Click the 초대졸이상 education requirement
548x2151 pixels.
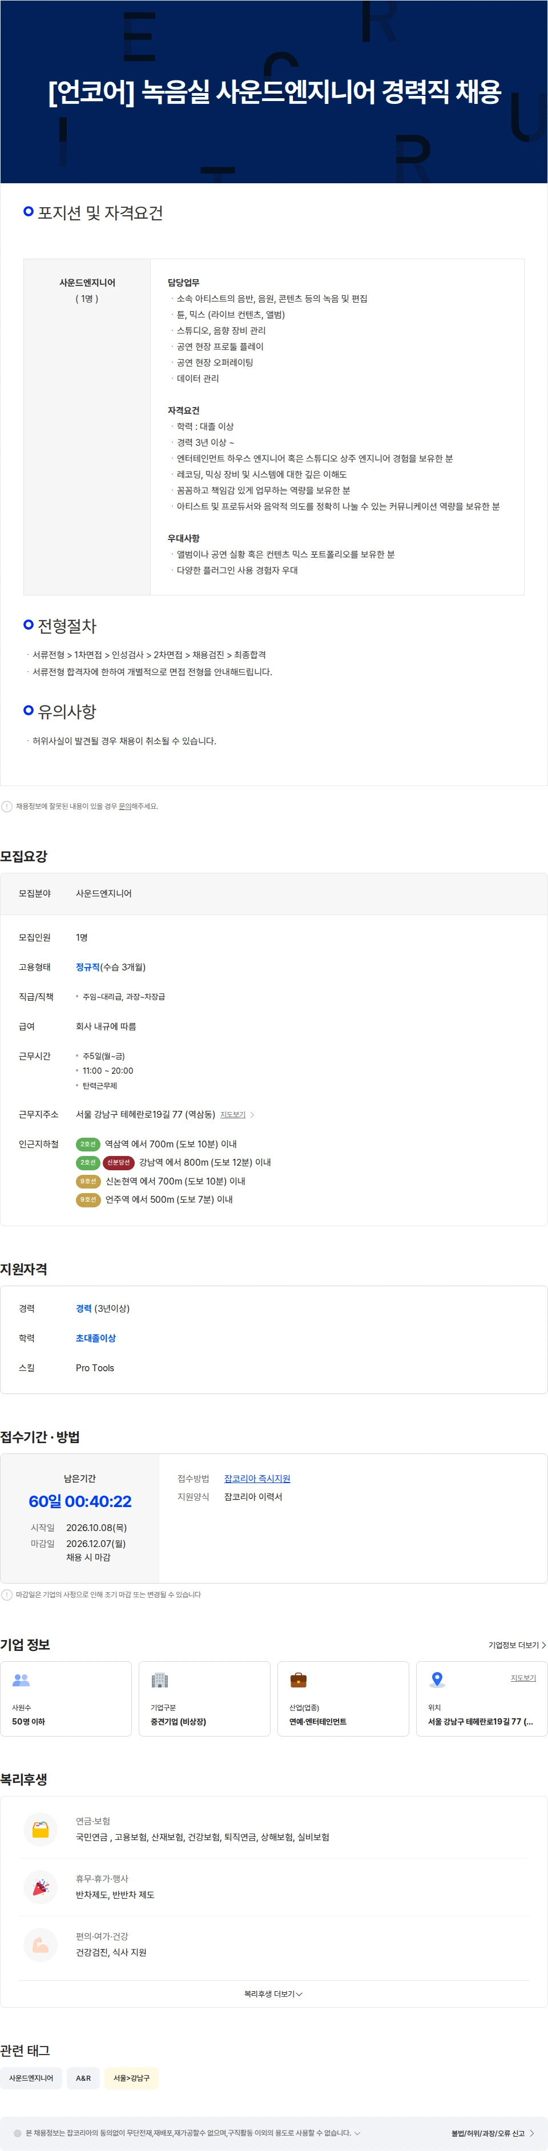(96, 1338)
